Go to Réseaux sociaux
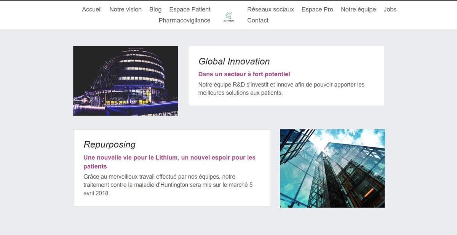 271,9
